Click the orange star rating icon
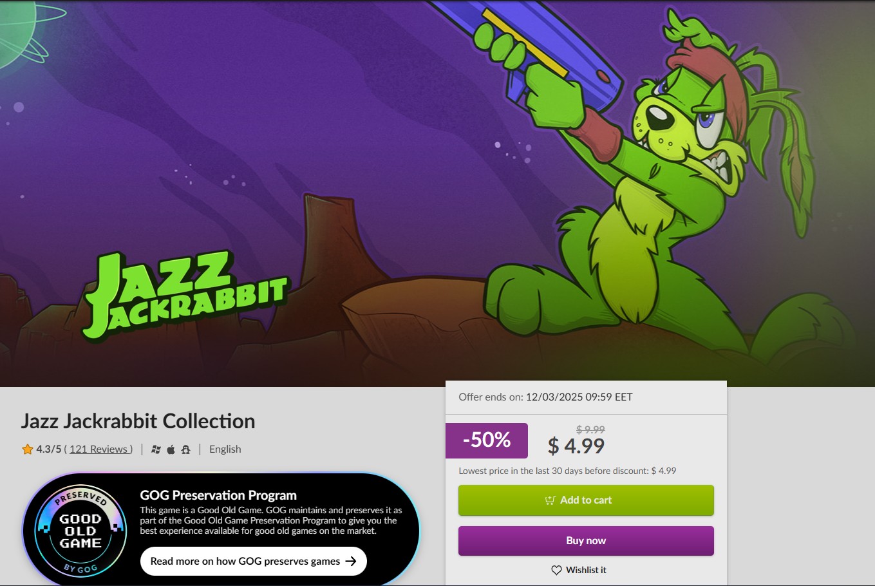 [28, 449]
